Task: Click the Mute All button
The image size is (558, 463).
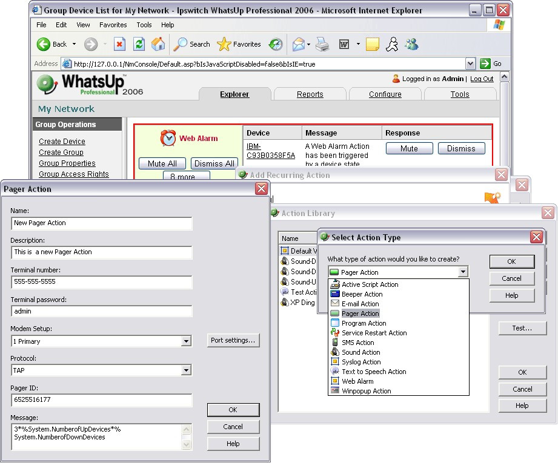Action: pos(162,163)
